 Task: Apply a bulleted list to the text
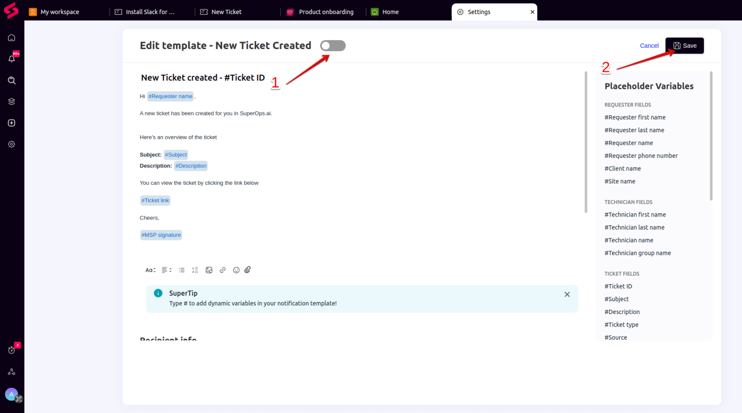coord(181,270)
